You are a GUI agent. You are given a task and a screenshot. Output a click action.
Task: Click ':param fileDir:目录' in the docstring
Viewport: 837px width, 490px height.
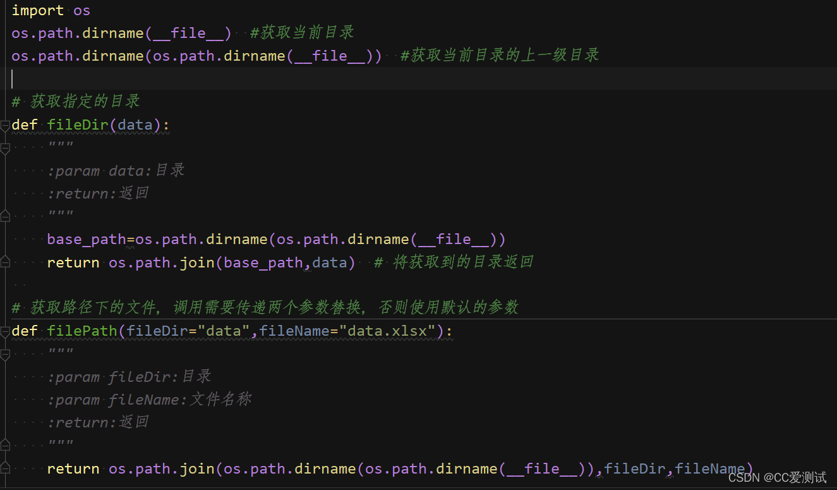pos(129,377)
